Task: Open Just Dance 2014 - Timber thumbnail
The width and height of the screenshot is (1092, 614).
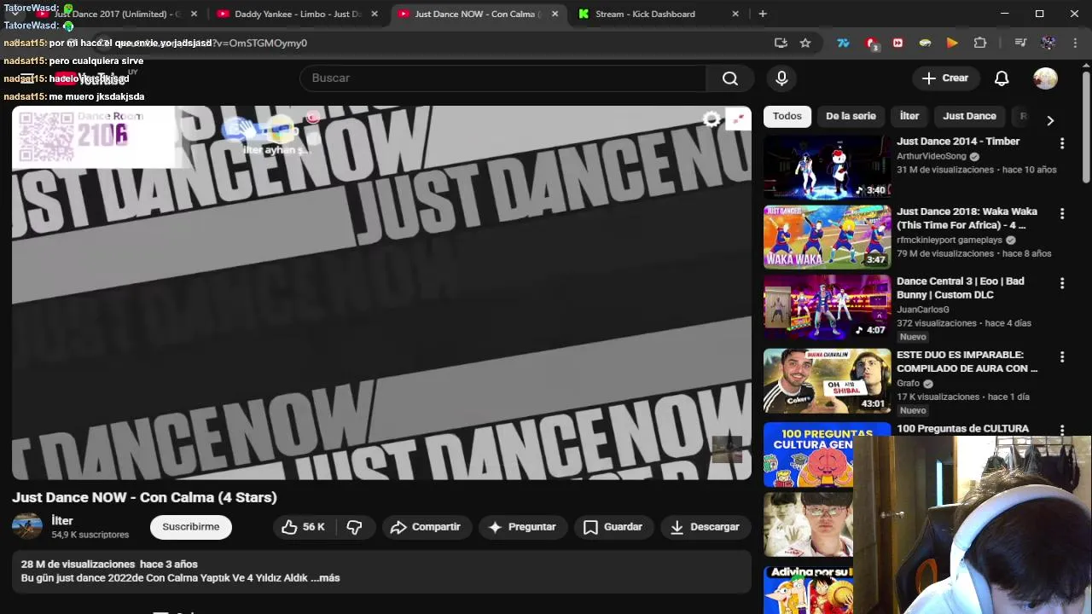Action: tap(827, 167)
